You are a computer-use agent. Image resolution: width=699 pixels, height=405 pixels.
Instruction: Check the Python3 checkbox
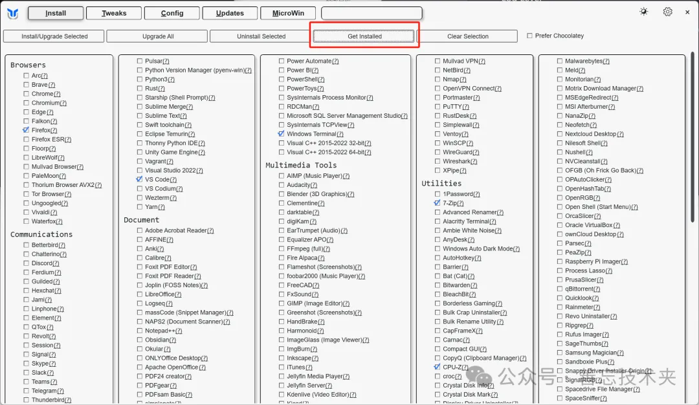coord(140,80)
